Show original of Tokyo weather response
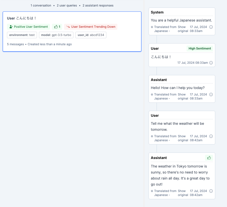Image resolution: width=227 pixels, height=207 pixels. coord(183,193)
